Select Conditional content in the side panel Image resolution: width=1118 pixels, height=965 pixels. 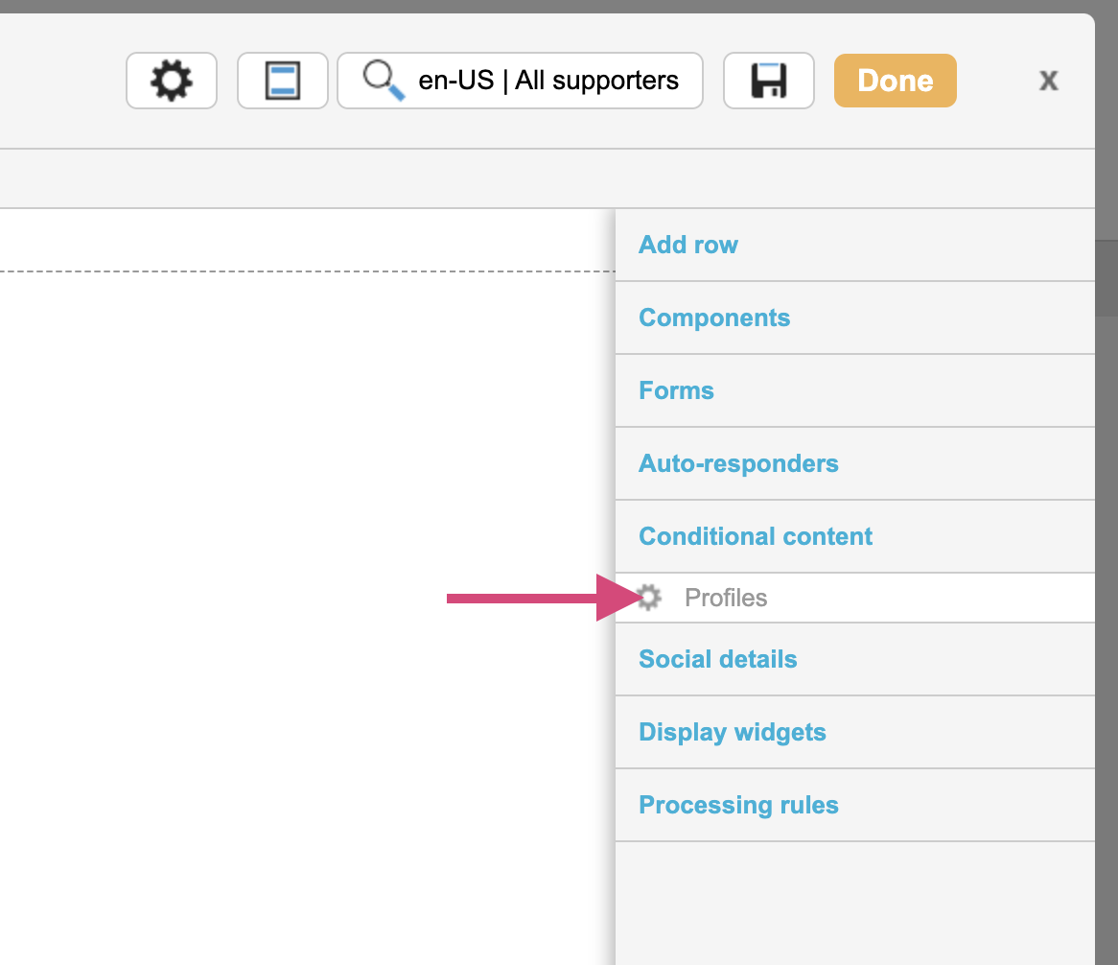[x=756, y=536]
